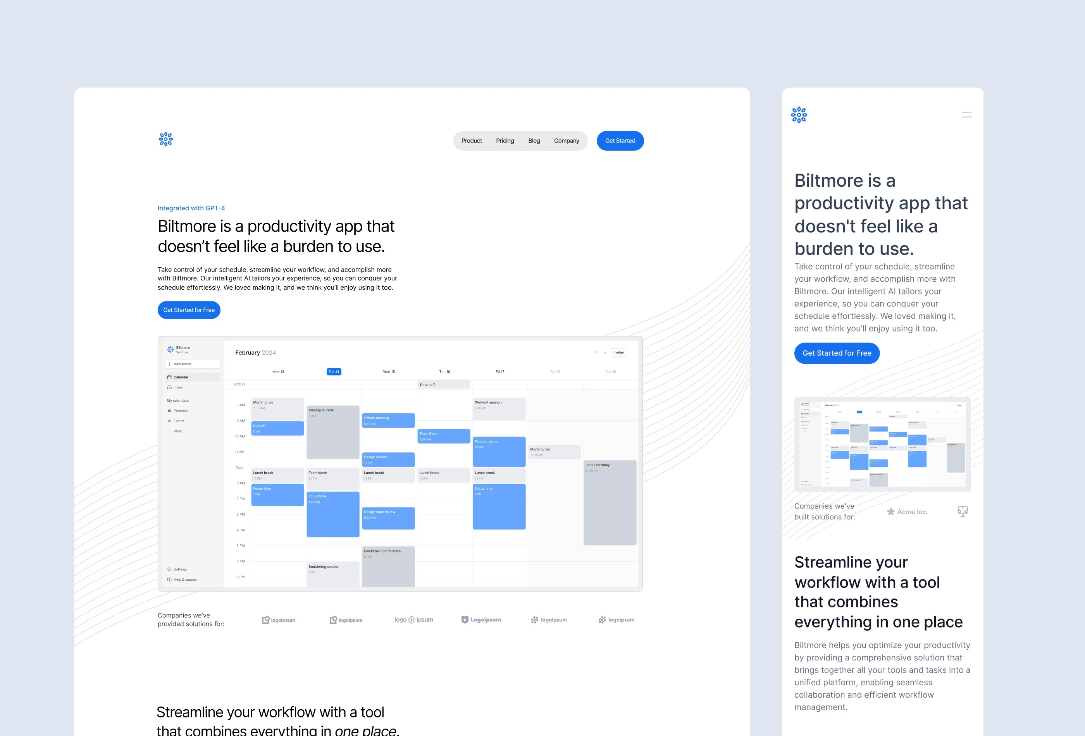
Task: Click the Acme Inc. star icon
Action: pyautogui.click(x=891, y=512)
